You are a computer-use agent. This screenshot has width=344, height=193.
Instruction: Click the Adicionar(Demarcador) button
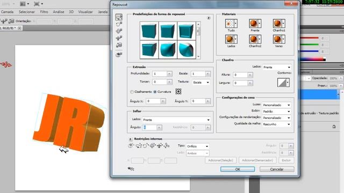point(257,160)
